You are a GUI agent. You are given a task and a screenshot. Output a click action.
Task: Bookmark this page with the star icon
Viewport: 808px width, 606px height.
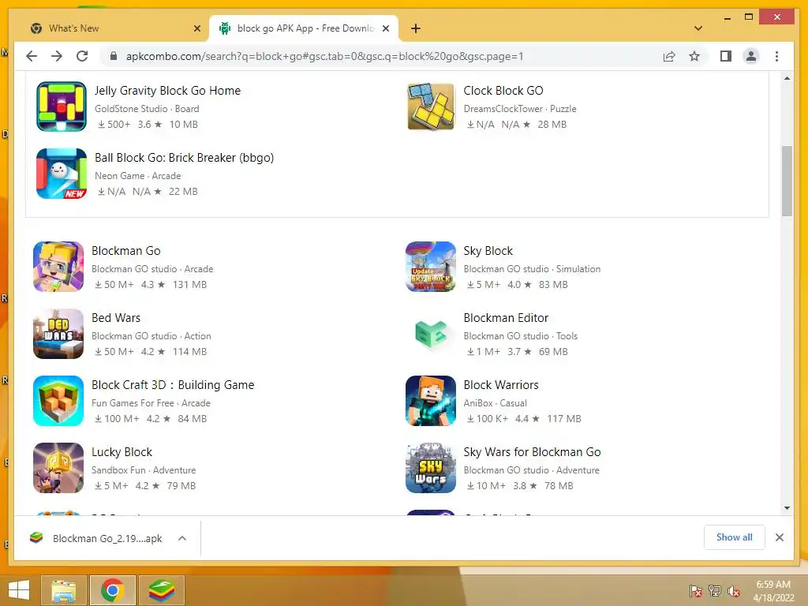click(694, 56)
